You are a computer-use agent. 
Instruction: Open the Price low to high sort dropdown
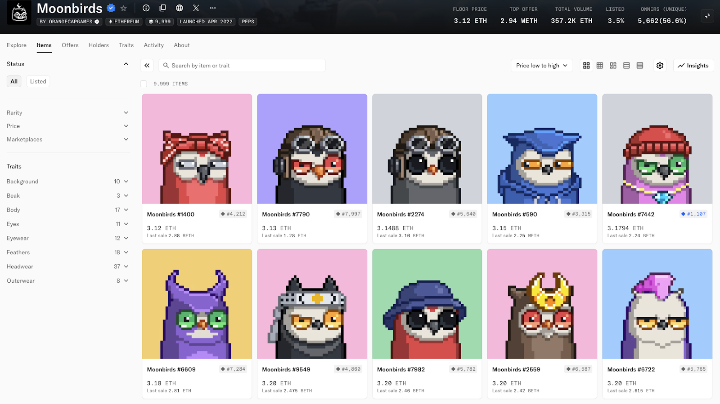[542, 66]
